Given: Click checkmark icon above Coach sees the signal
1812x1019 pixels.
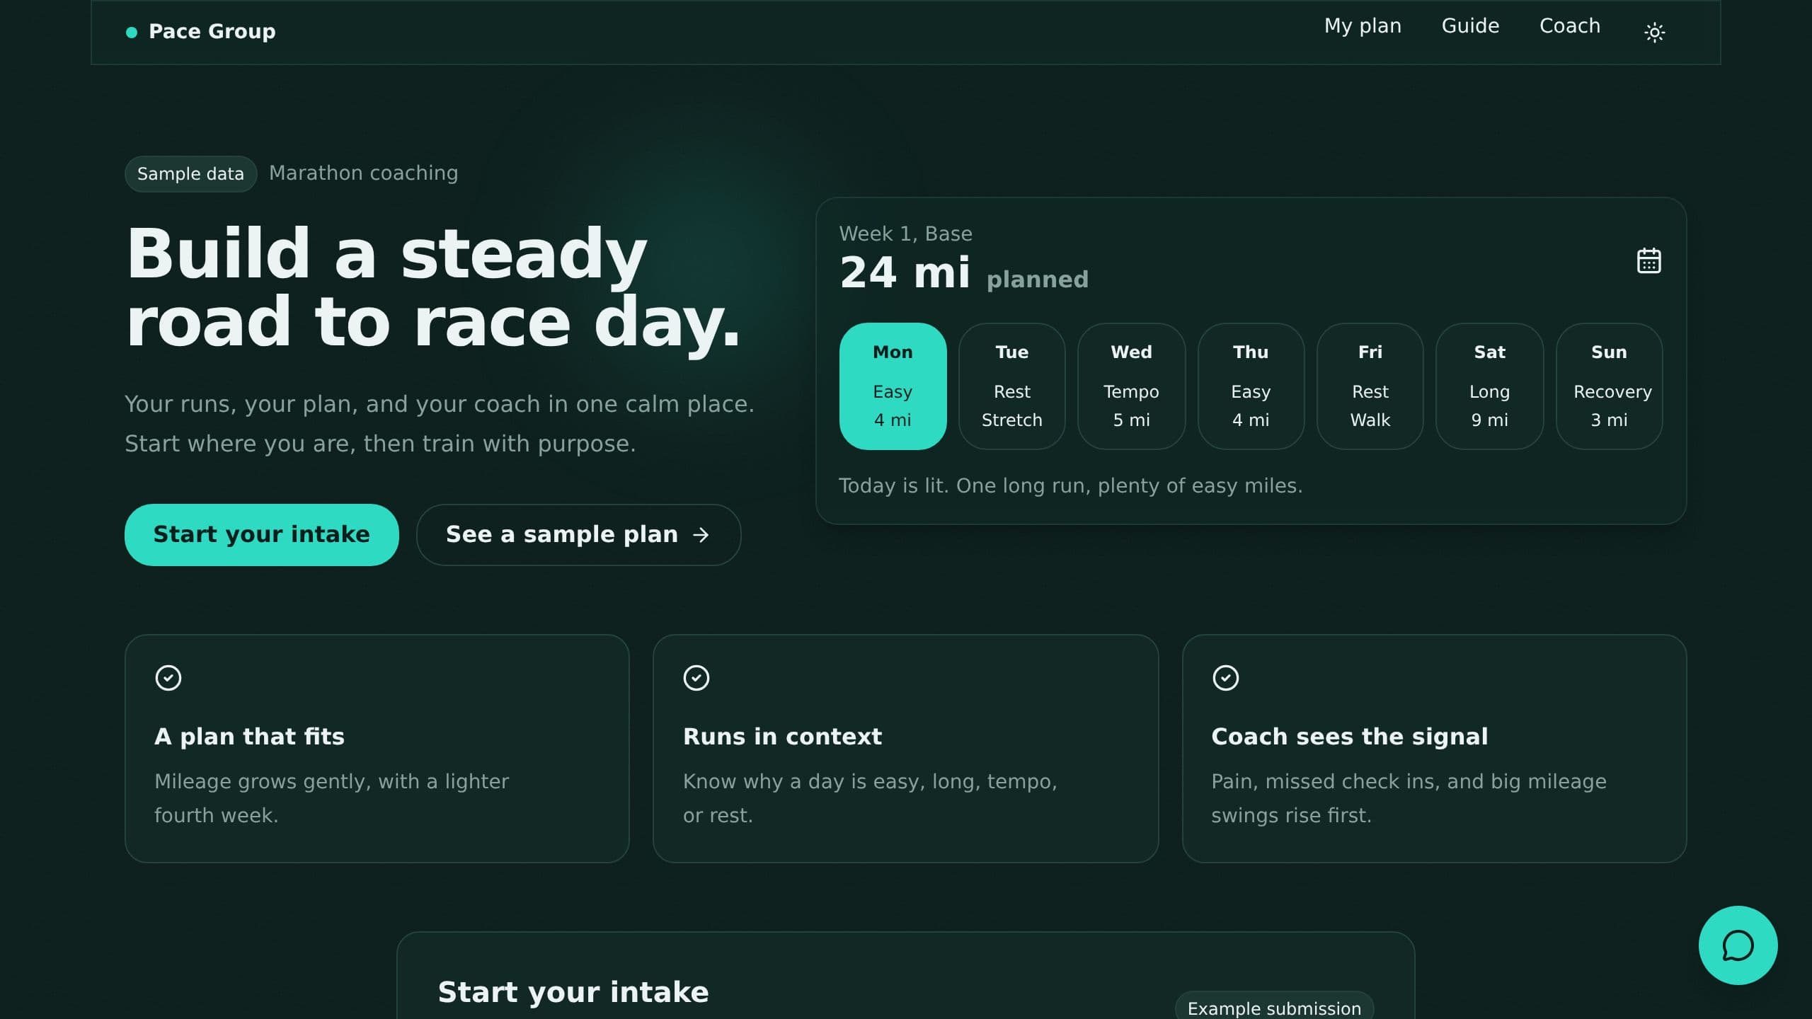Looking at the screenshot, I should 1225,678.
